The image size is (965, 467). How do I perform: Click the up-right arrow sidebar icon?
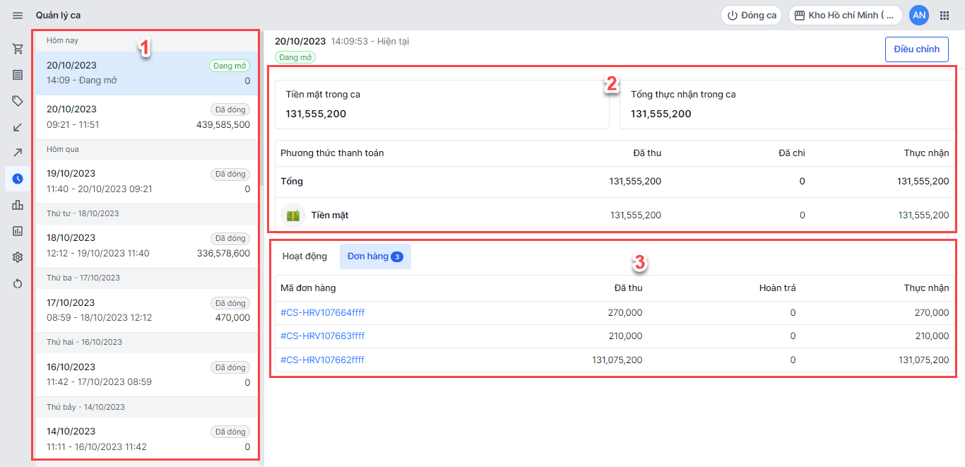[18, 153]
